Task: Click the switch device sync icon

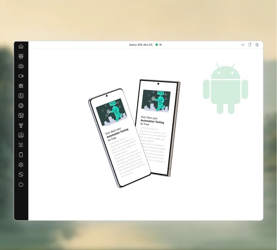Action: [x=21, y=174]
